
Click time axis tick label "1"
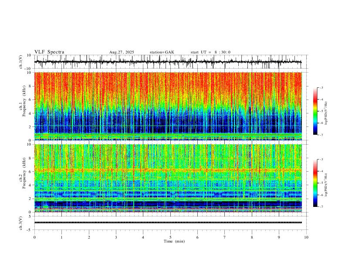(61, 237)
